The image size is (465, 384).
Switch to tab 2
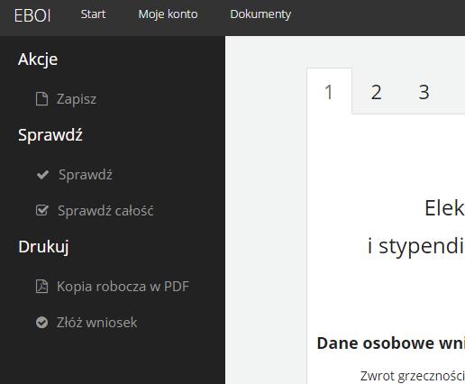(376, 92)
